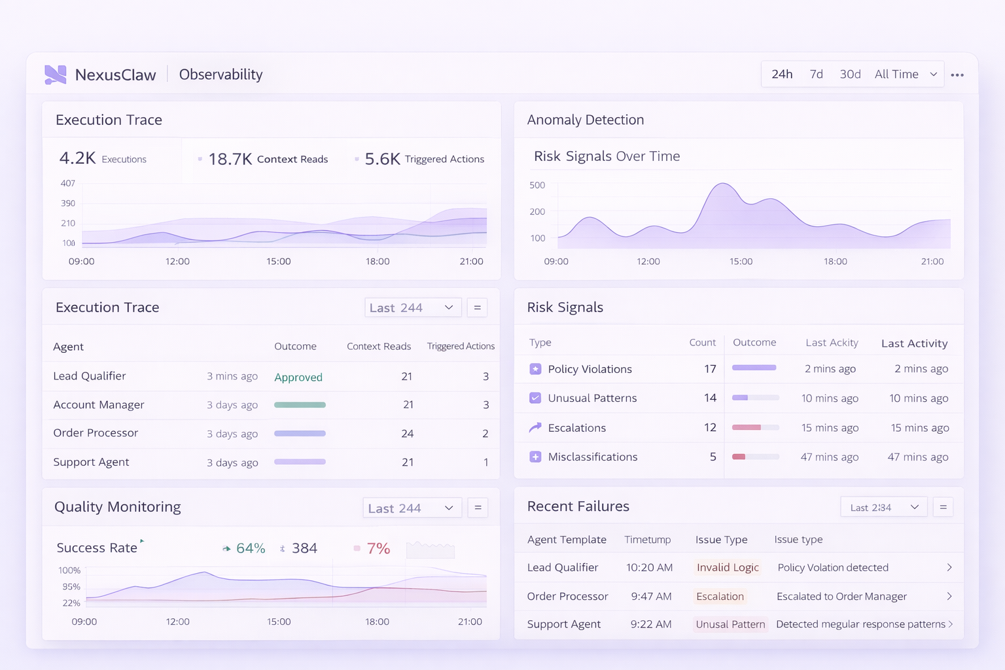1005x670 pixels.
Task: Open the ellipsis options menu top right
Action: click(957, 74)
